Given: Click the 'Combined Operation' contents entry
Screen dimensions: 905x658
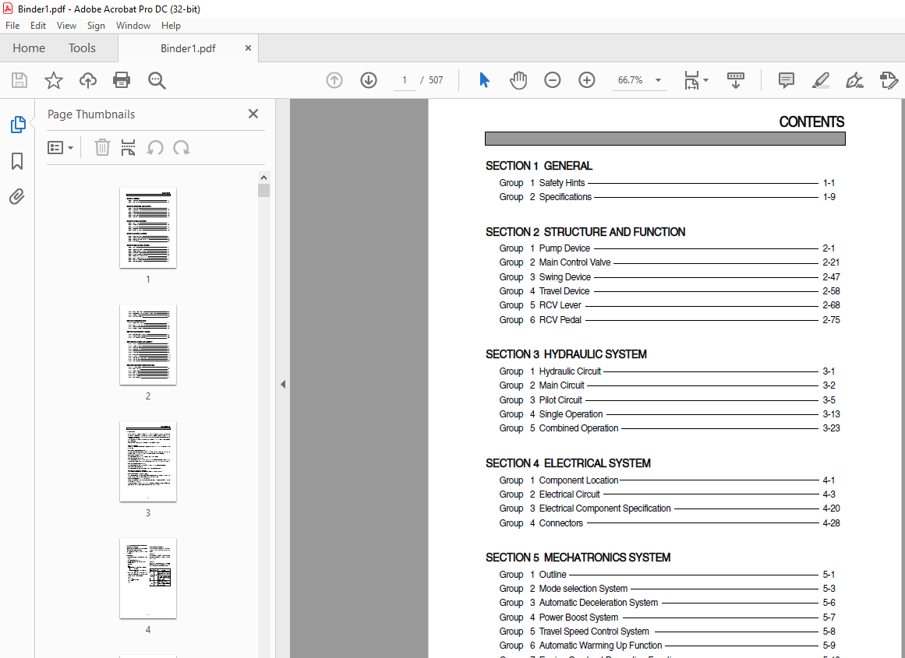Looking at the screenshot, I should (x=578, y=428).
